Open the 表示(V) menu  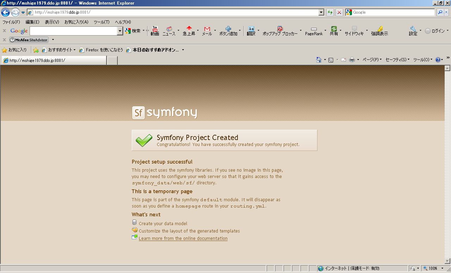(x=52, y=22)
